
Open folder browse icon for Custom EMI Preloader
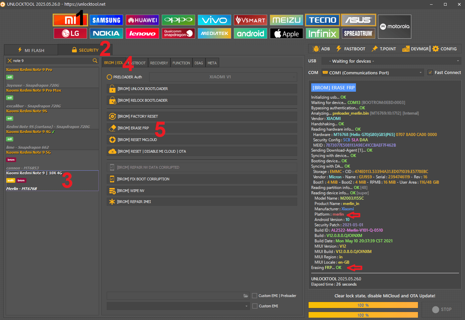246,296
